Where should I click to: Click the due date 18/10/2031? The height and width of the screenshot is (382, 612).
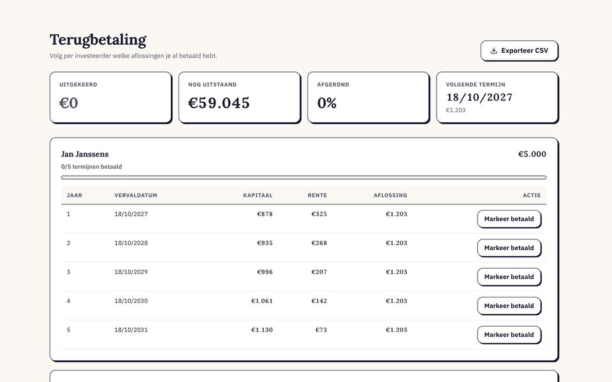point(131,330)
